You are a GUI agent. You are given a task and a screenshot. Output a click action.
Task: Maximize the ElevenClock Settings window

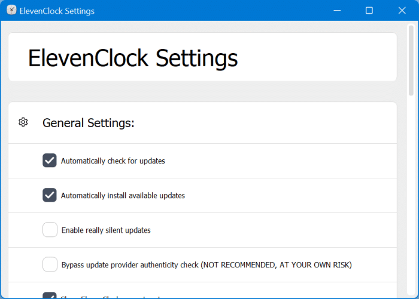tap(369, 10)
